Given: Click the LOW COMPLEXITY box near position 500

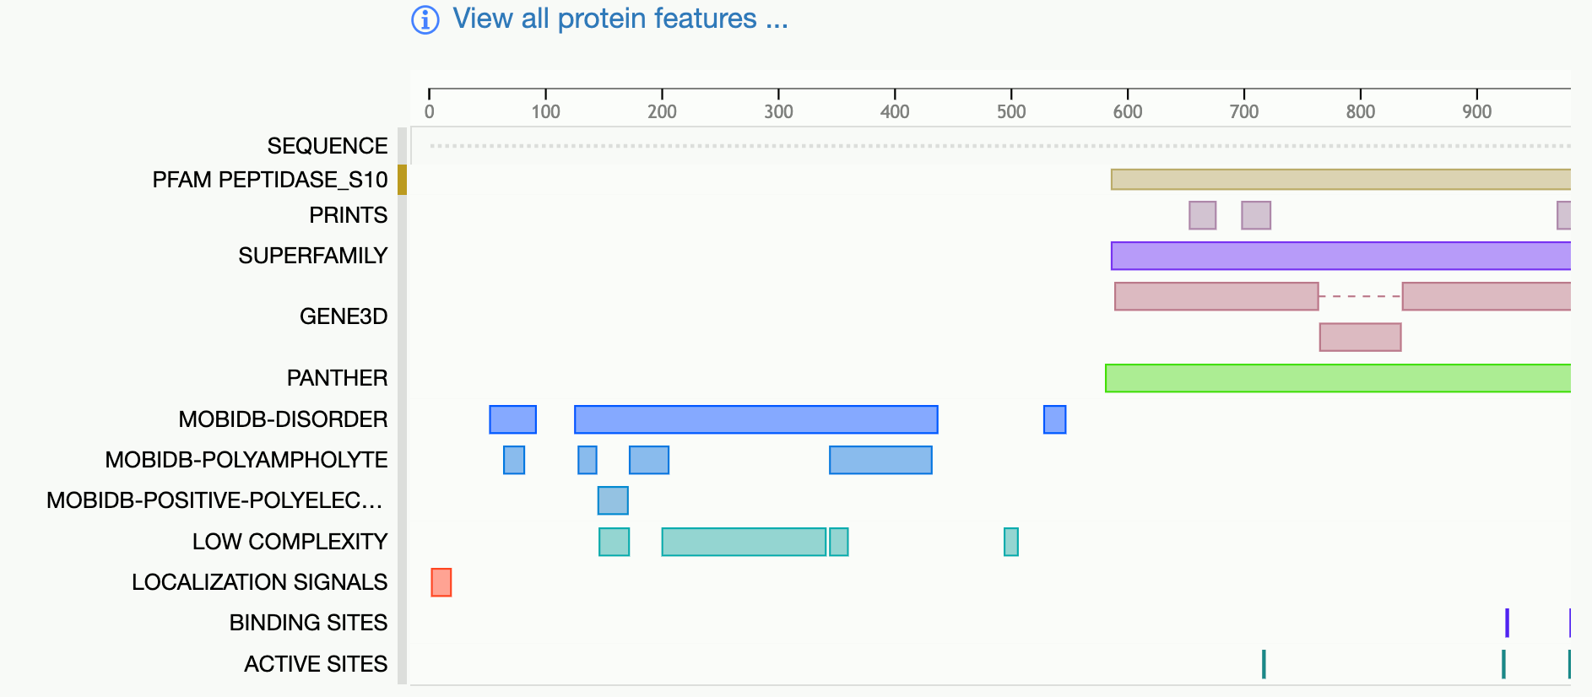Looking at the screenshot, I should tap(1011, 542).
